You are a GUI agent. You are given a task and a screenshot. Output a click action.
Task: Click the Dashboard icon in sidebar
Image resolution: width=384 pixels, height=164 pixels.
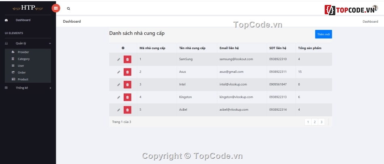[x=6, y=20]
